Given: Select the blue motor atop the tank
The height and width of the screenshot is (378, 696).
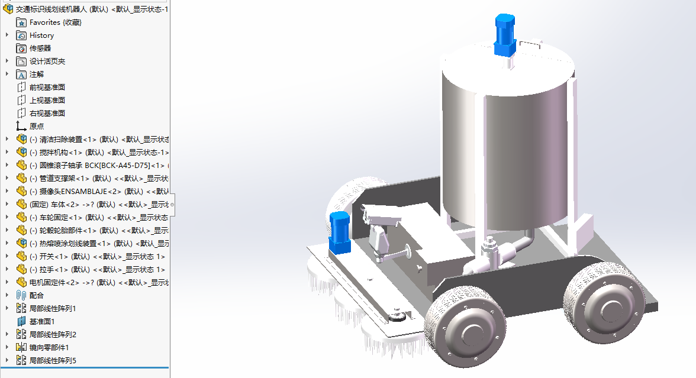Looking at the screenshot, I should [505, 35].
